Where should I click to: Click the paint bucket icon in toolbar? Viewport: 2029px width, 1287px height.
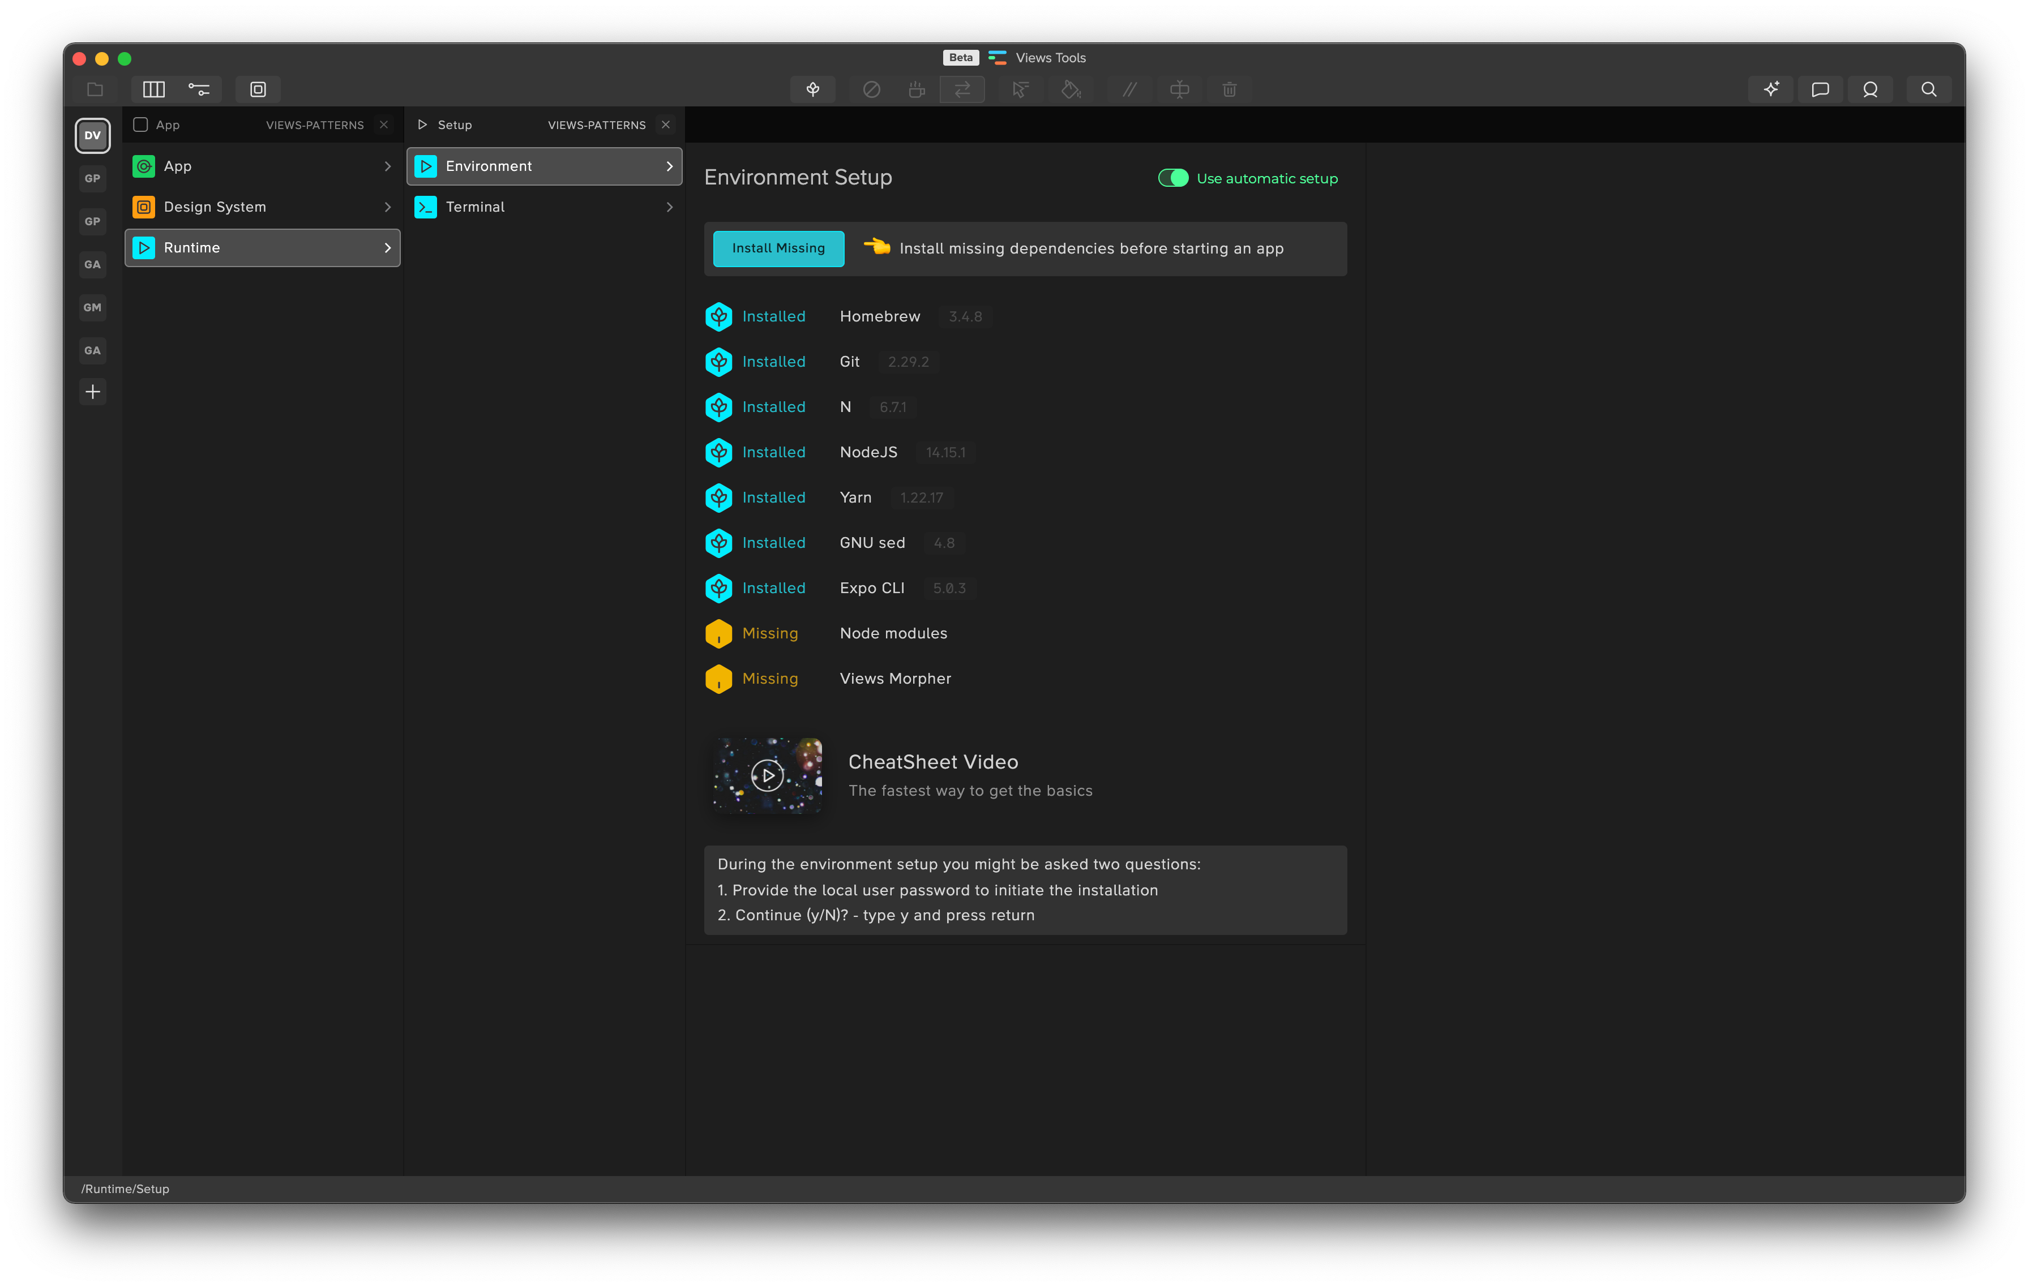click(x=1070, y=89)
